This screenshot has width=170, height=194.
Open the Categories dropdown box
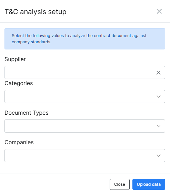pyautogui.click(x=85, y=96)
